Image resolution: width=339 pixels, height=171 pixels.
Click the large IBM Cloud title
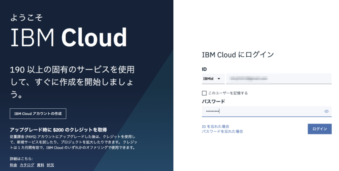[69, 37]
